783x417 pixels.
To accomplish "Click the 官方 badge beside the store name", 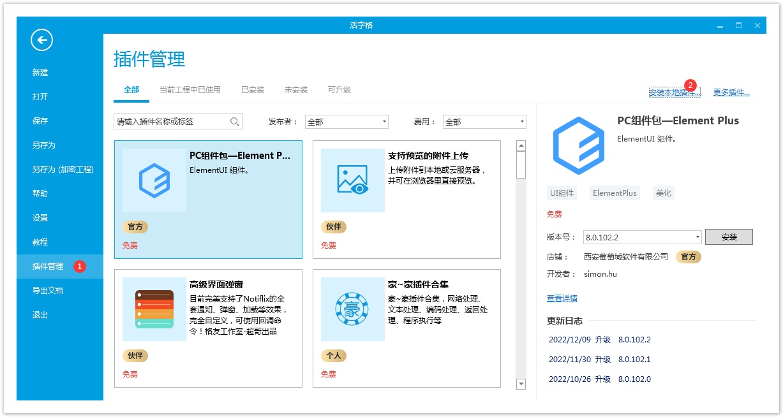I will pyautogui.click(x=689, y=257).
